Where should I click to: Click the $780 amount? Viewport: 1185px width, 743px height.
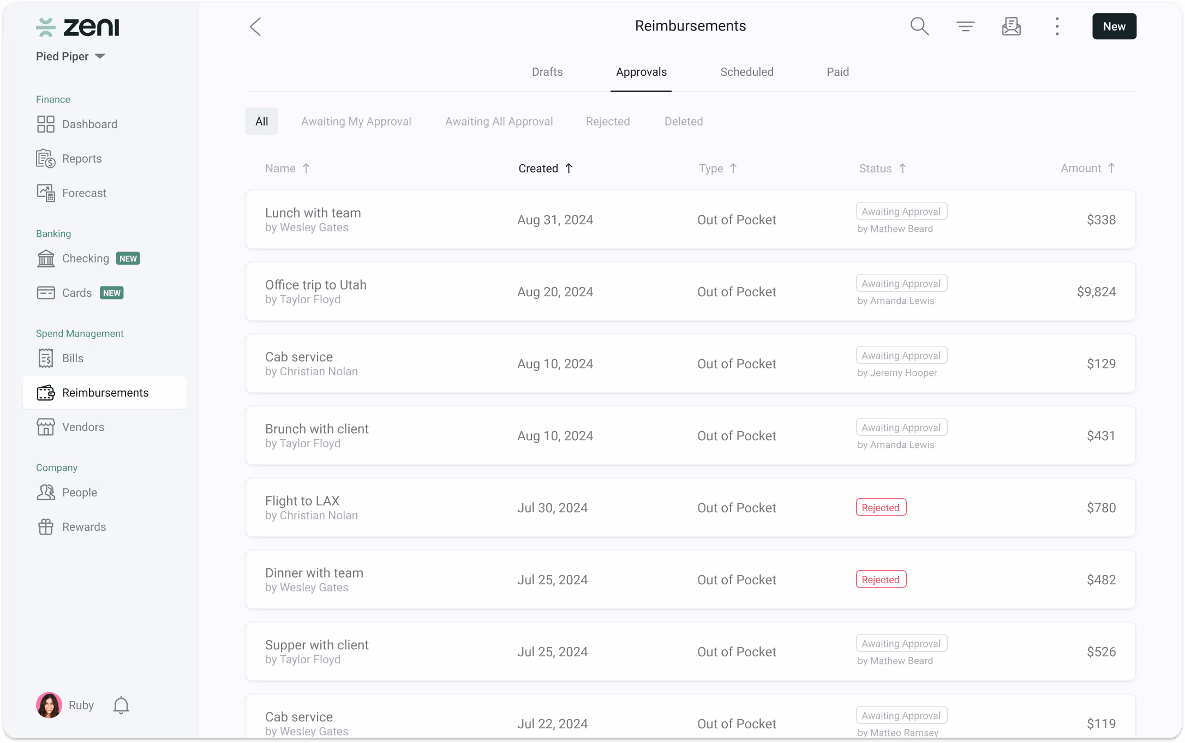1101,508
